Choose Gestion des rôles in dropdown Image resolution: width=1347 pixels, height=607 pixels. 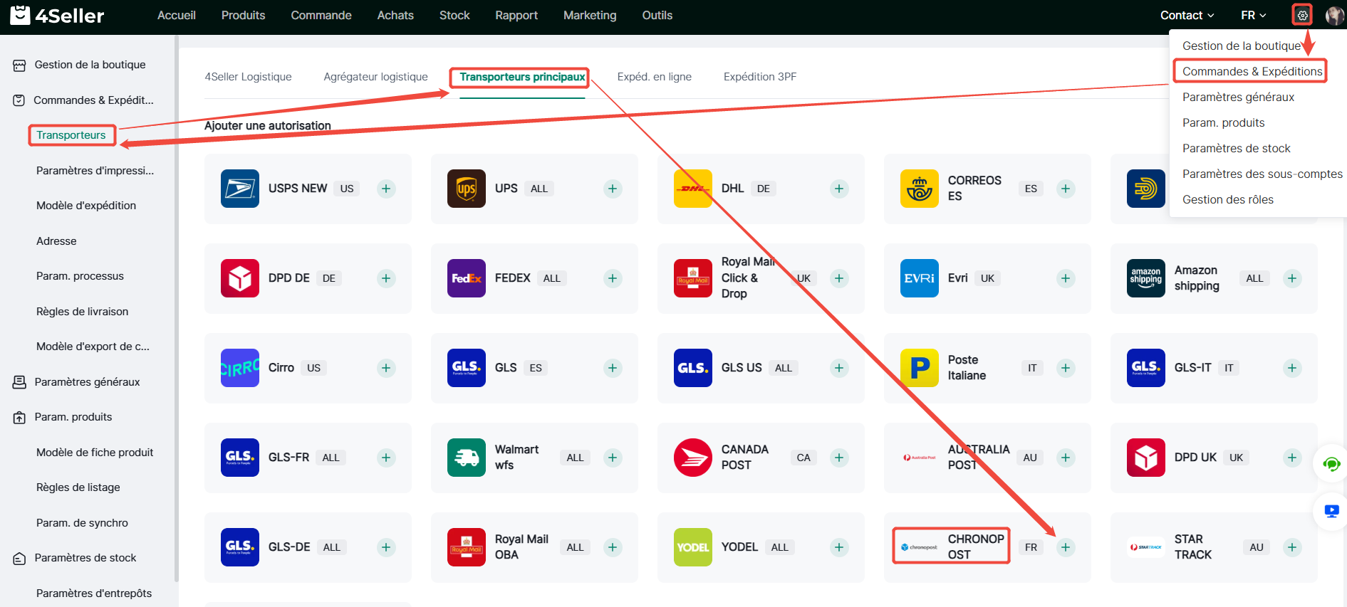point(1228,199)
